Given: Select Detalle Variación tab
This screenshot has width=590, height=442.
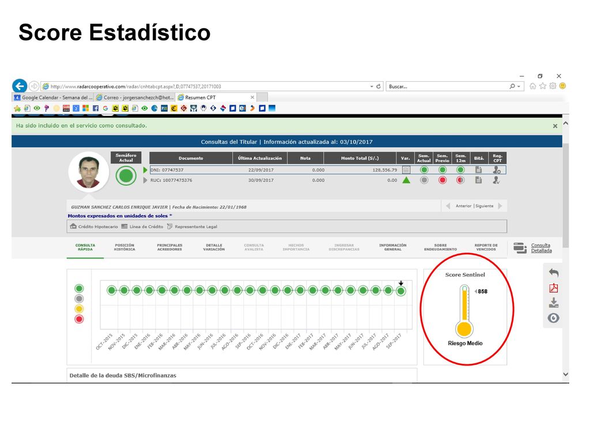Looking at the screenshot, I should (214, 247).
